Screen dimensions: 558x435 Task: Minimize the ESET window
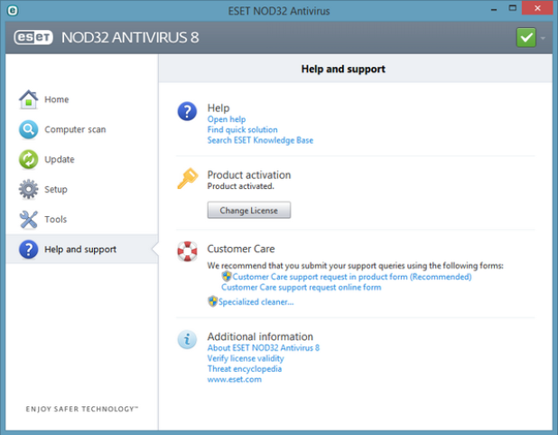(x=494, y=9)
